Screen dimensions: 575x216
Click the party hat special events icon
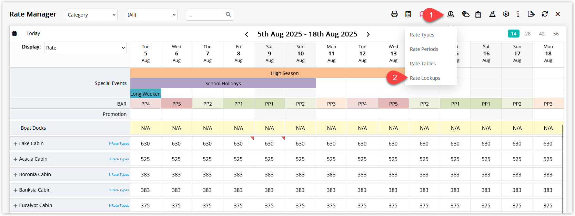492,14
